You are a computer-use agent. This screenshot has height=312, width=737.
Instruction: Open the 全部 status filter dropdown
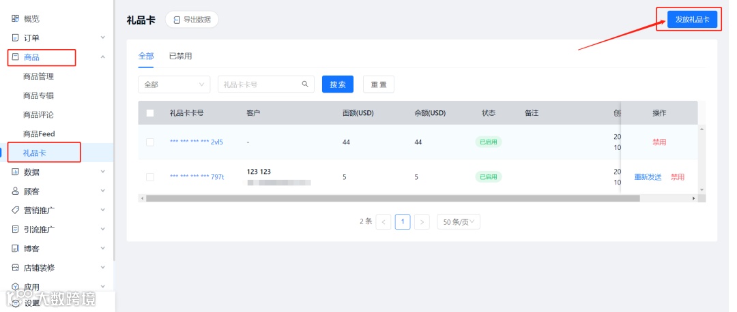tap(175, 84)
